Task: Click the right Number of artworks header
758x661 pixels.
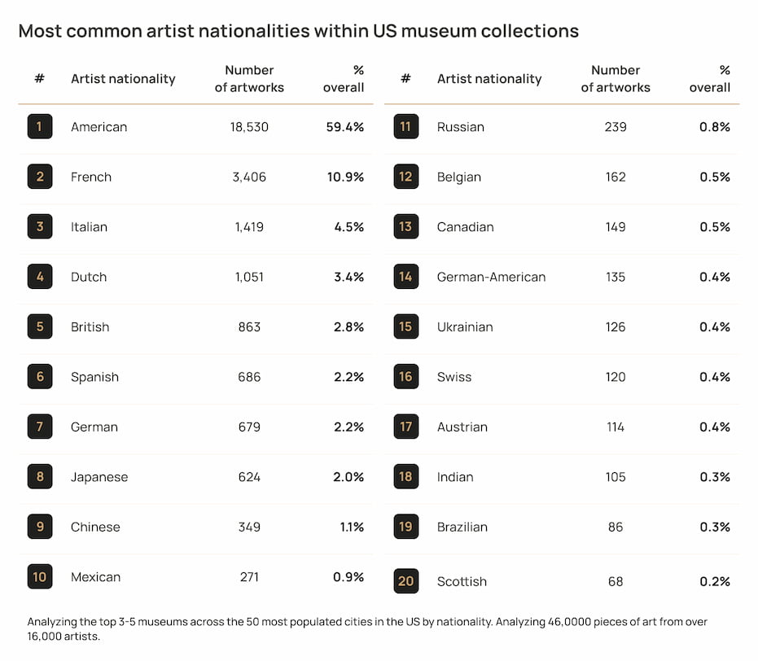Action: (x=616, y=79)
